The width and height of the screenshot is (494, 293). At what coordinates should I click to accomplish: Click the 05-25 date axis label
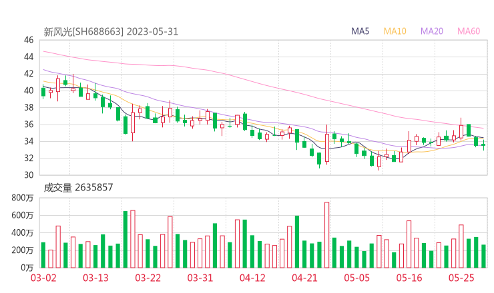[x=461, y=278]
